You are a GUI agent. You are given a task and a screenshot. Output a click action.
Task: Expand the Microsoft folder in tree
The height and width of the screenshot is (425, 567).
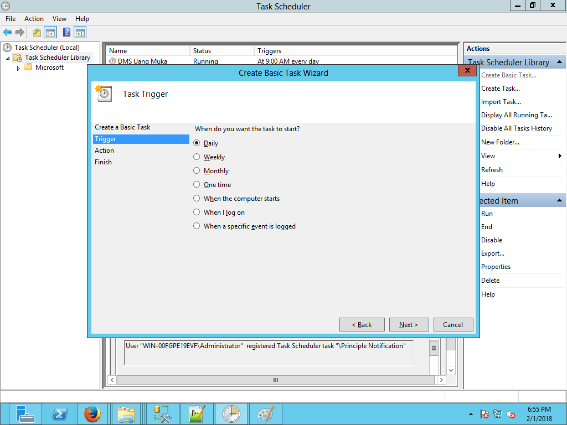coord(18,68)
